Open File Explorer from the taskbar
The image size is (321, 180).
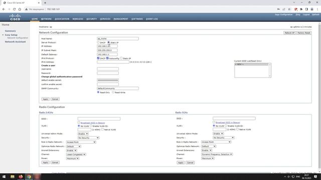pyautogui.click(x=13, y=176)
